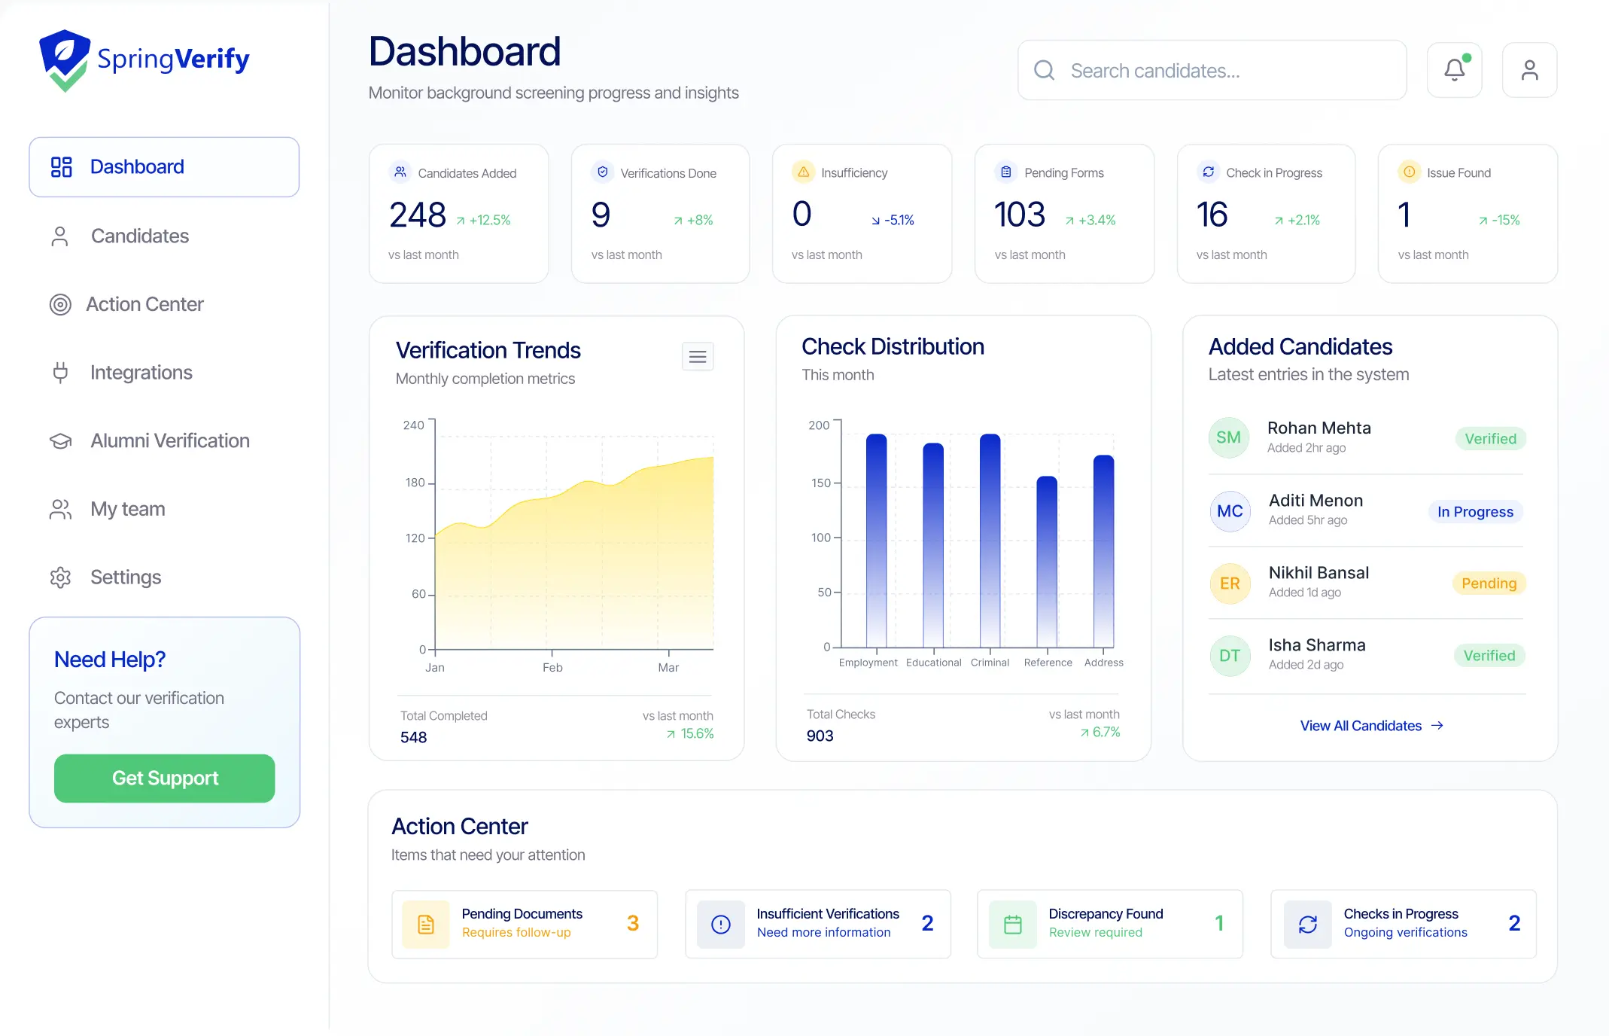Click the View All Candidates link

click(x=1371, y=726)
